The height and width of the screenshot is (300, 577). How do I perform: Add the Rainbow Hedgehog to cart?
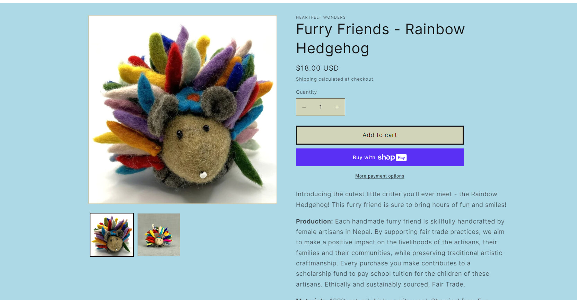(379, 135)
